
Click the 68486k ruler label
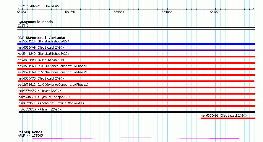click(167, 12)
